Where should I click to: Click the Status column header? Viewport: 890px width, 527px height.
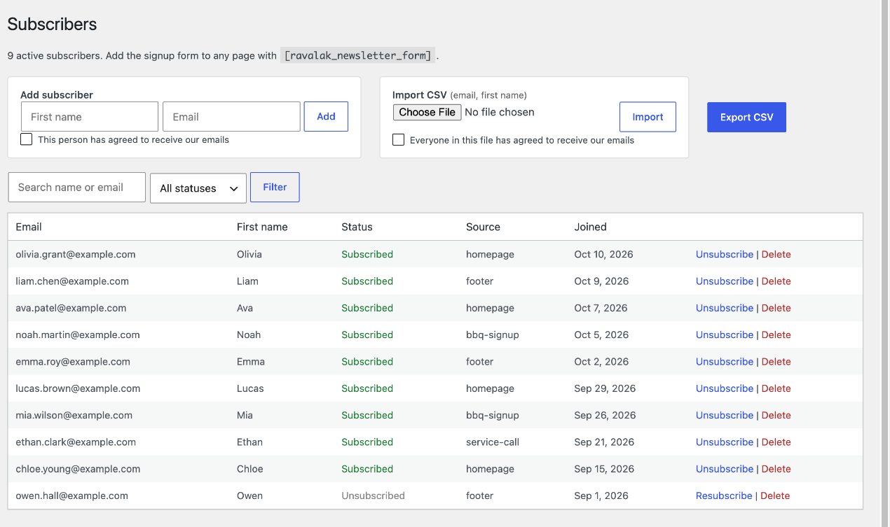pos(357,227)
